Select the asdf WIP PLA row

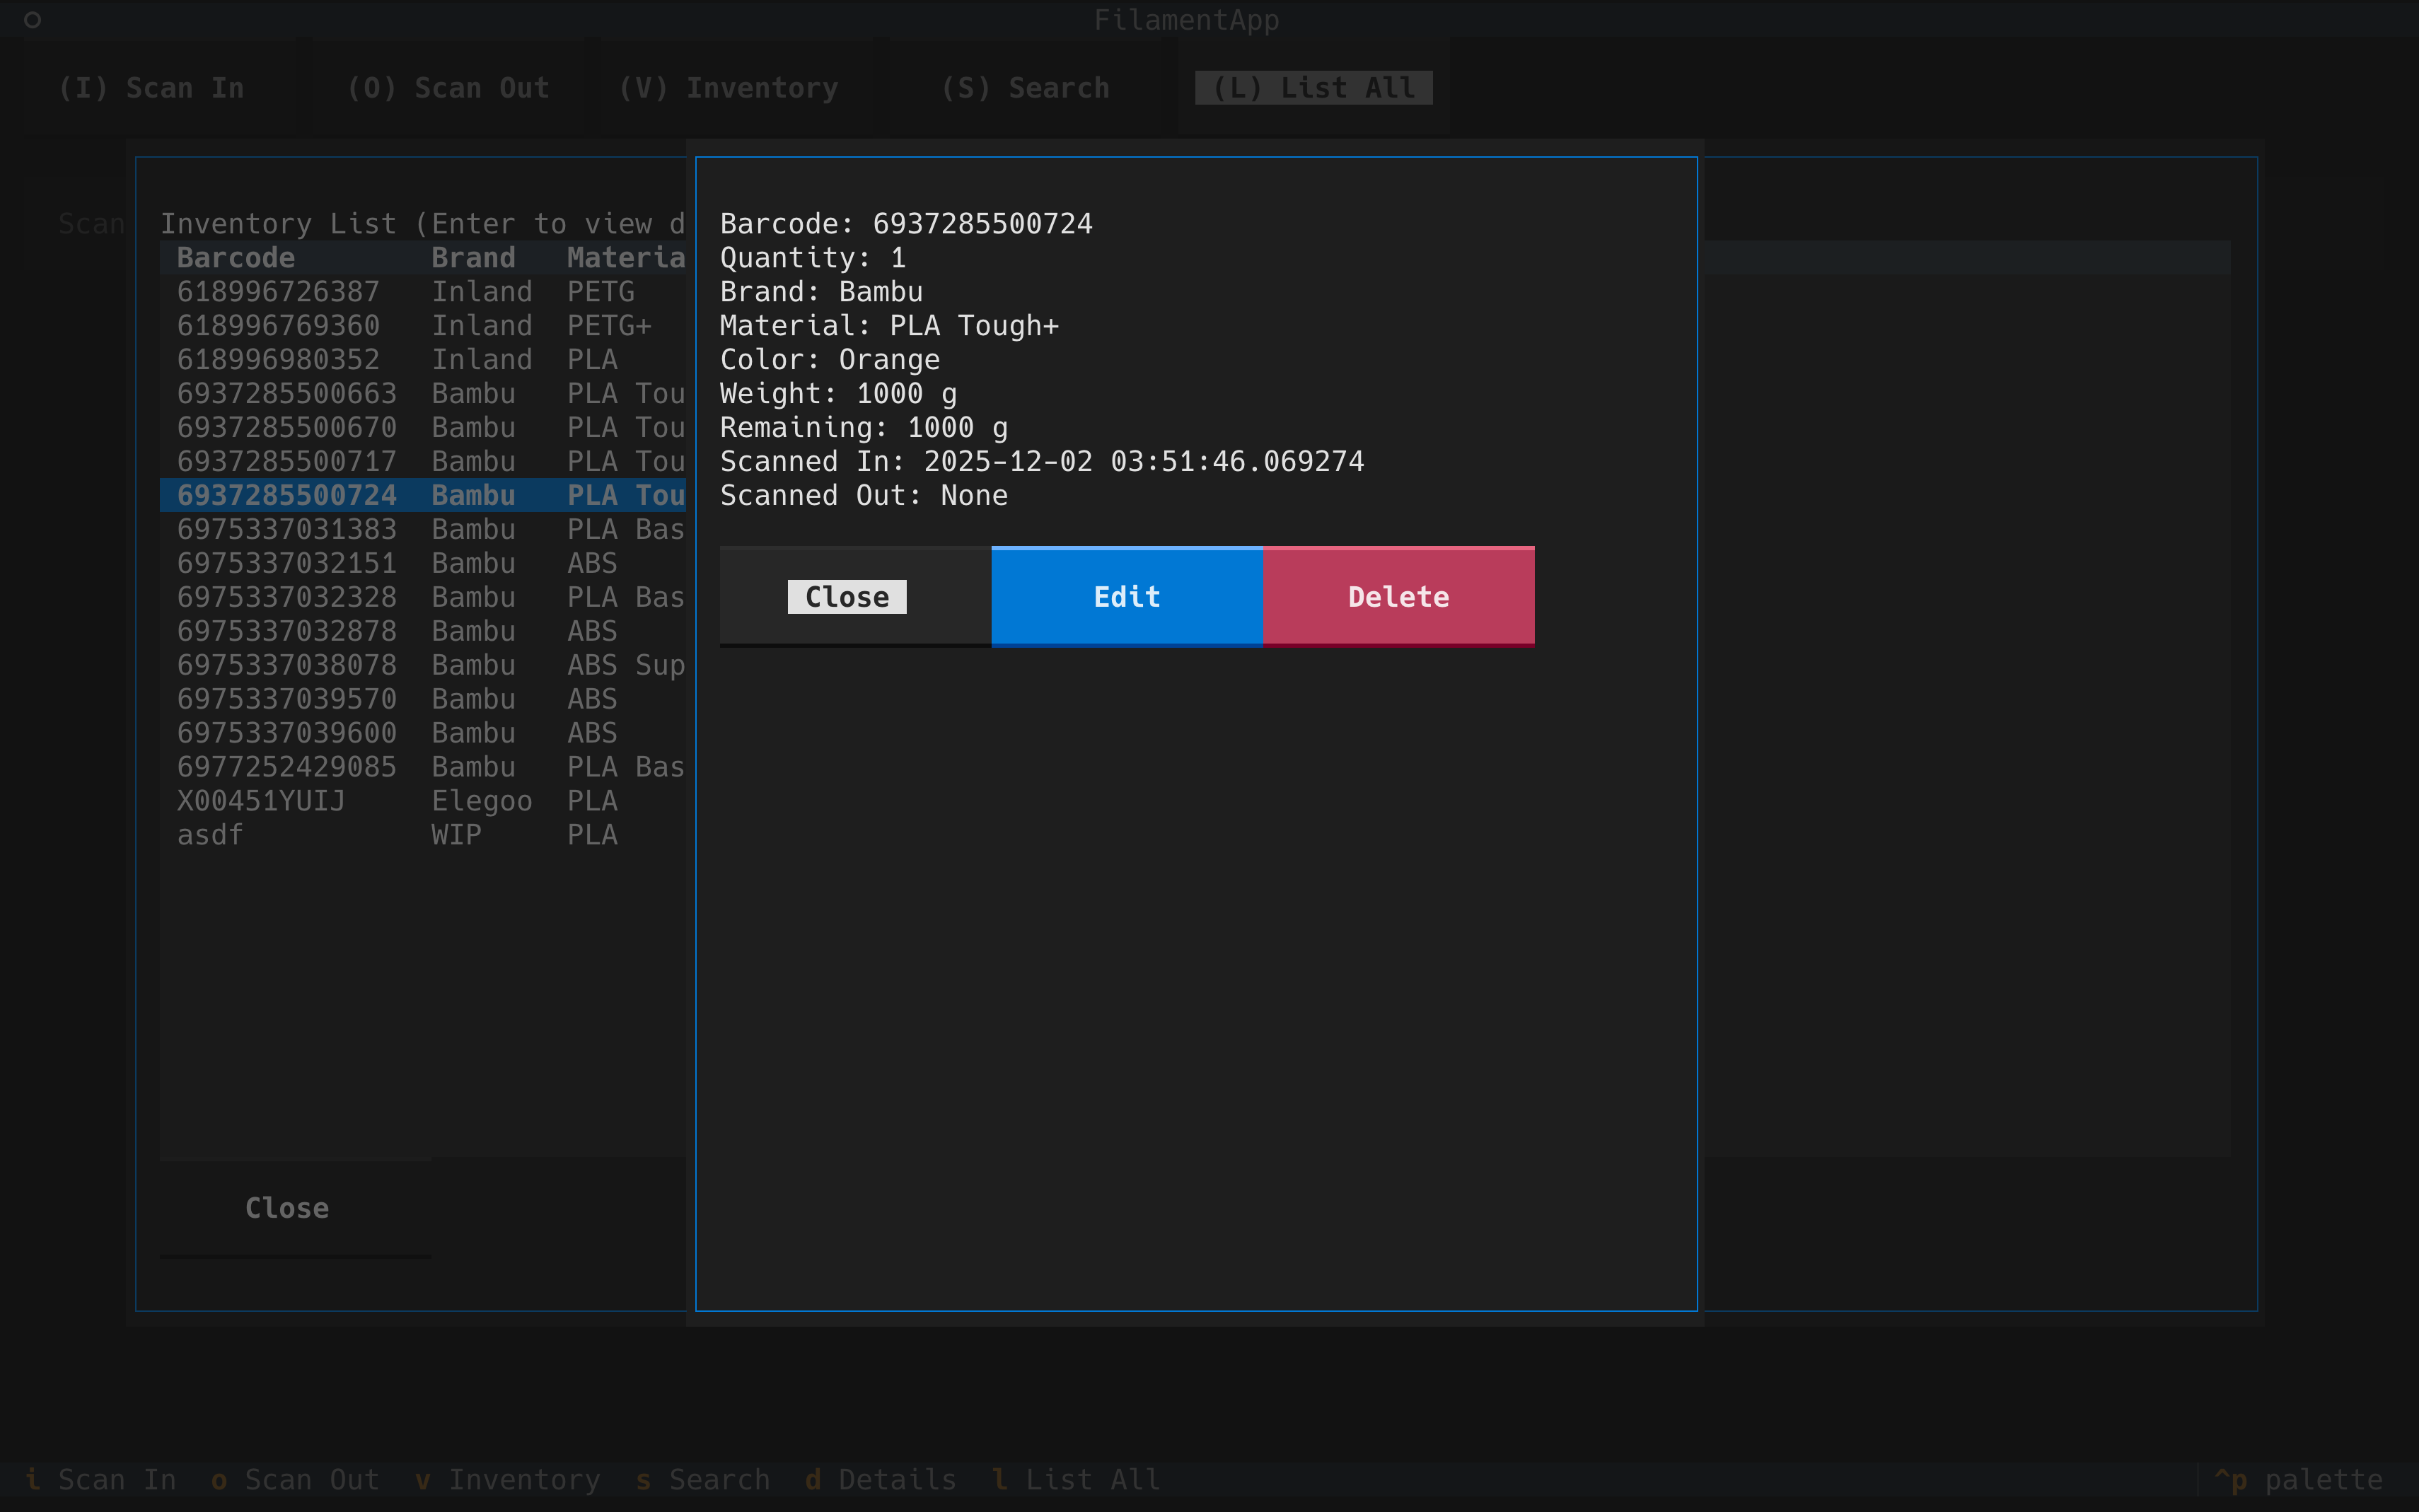tap(210, 835)
